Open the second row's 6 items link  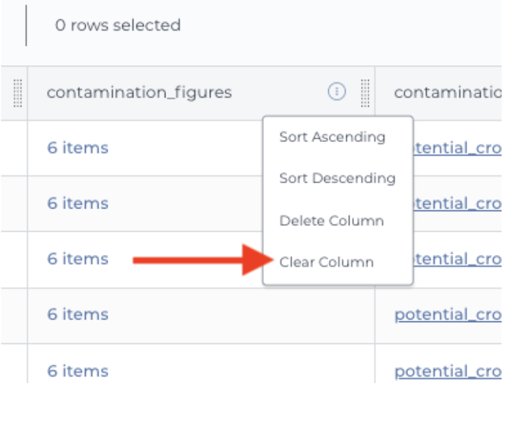click(x=78, y=203)
